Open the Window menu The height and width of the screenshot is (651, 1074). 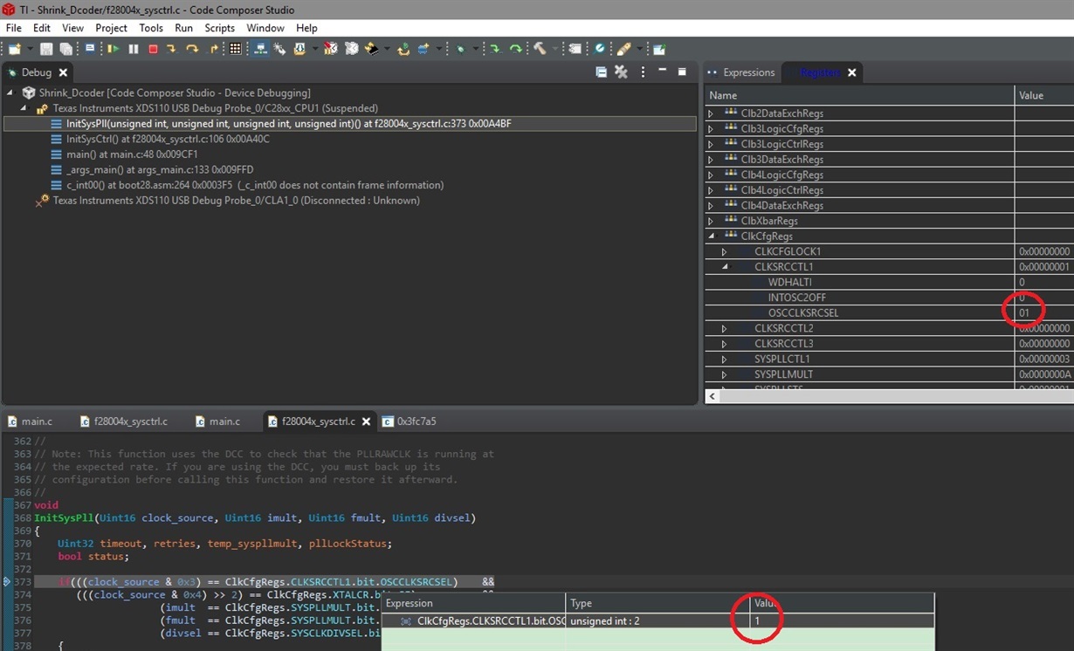coord(265,28)
